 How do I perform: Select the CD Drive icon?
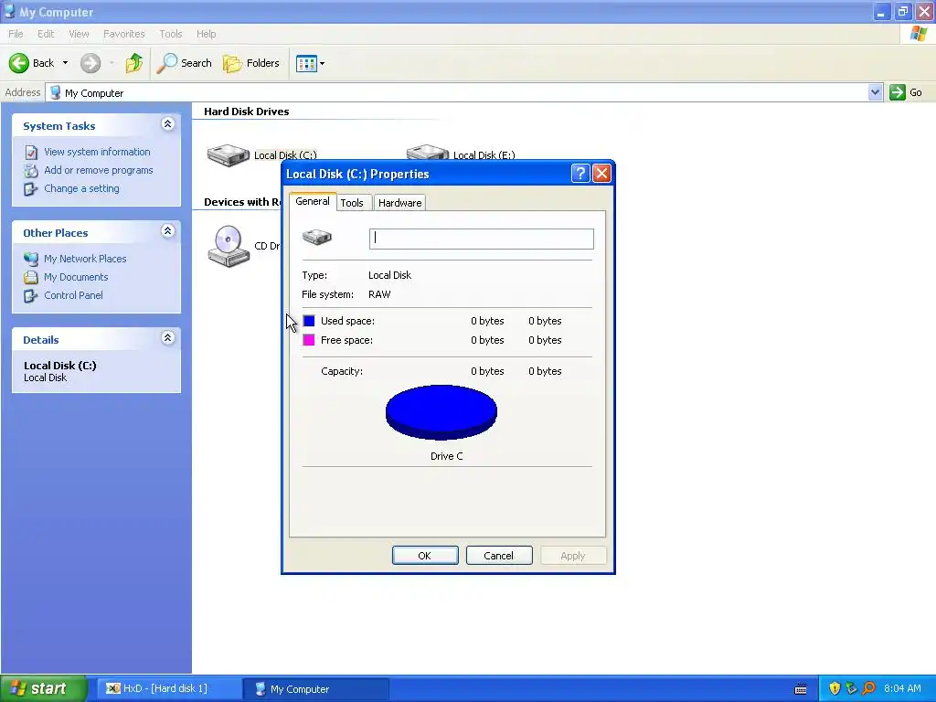(x=229, y=246)
